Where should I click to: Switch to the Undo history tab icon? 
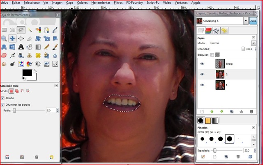pos(224,31)
